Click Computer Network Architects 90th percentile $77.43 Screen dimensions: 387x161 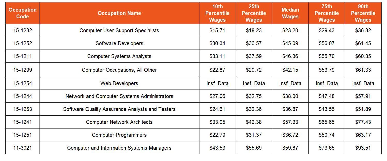point(363,122)
